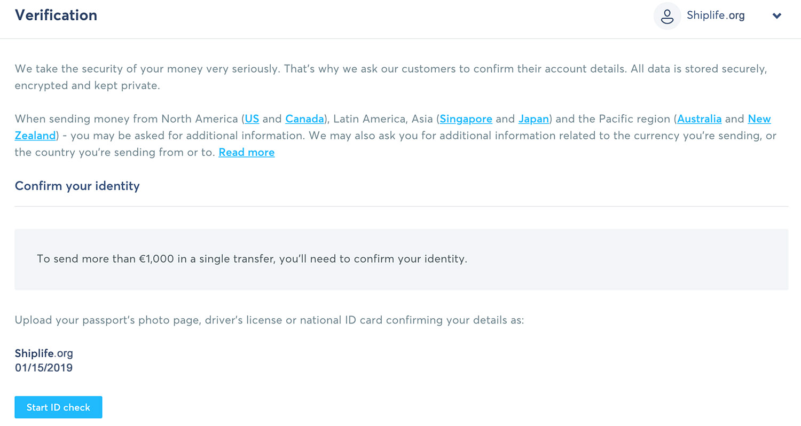Follow the Canada link
The width and height of the screenshot is (801, 426).
[305, 119]
